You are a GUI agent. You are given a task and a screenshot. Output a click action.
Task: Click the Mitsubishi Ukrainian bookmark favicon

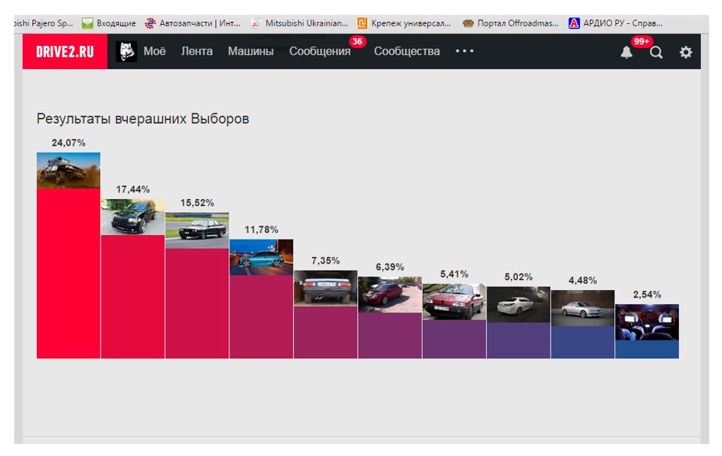tap(256, 23)
